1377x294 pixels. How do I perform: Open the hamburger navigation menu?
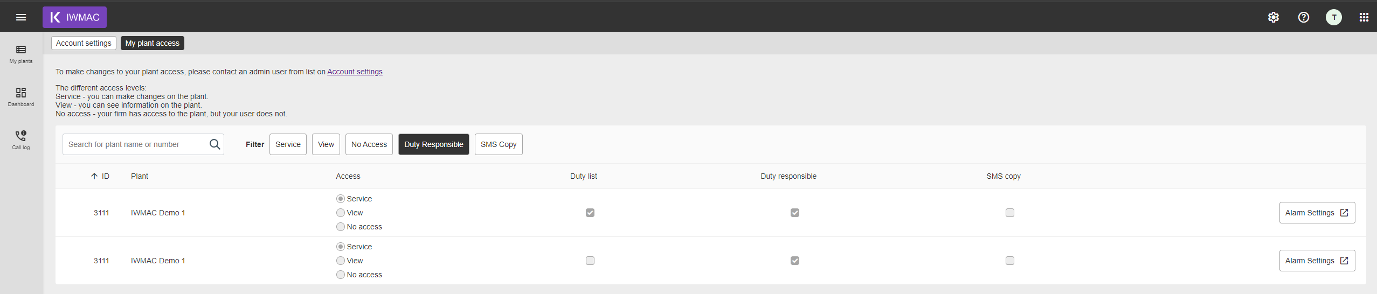coord(21,17)
